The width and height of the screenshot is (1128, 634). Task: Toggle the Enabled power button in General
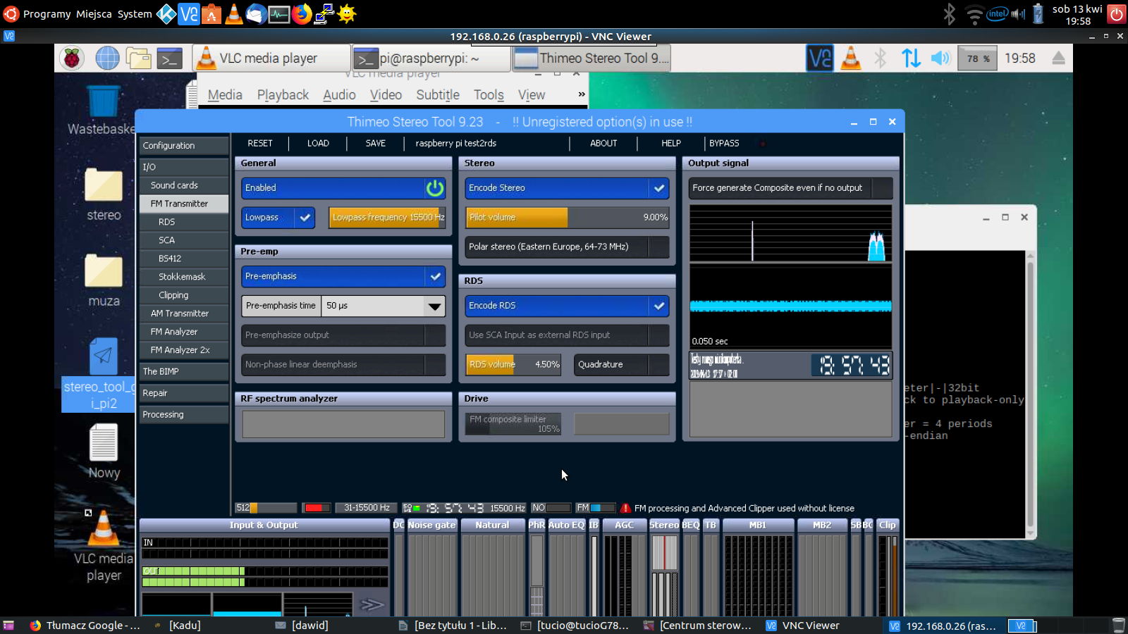point(435,188)
